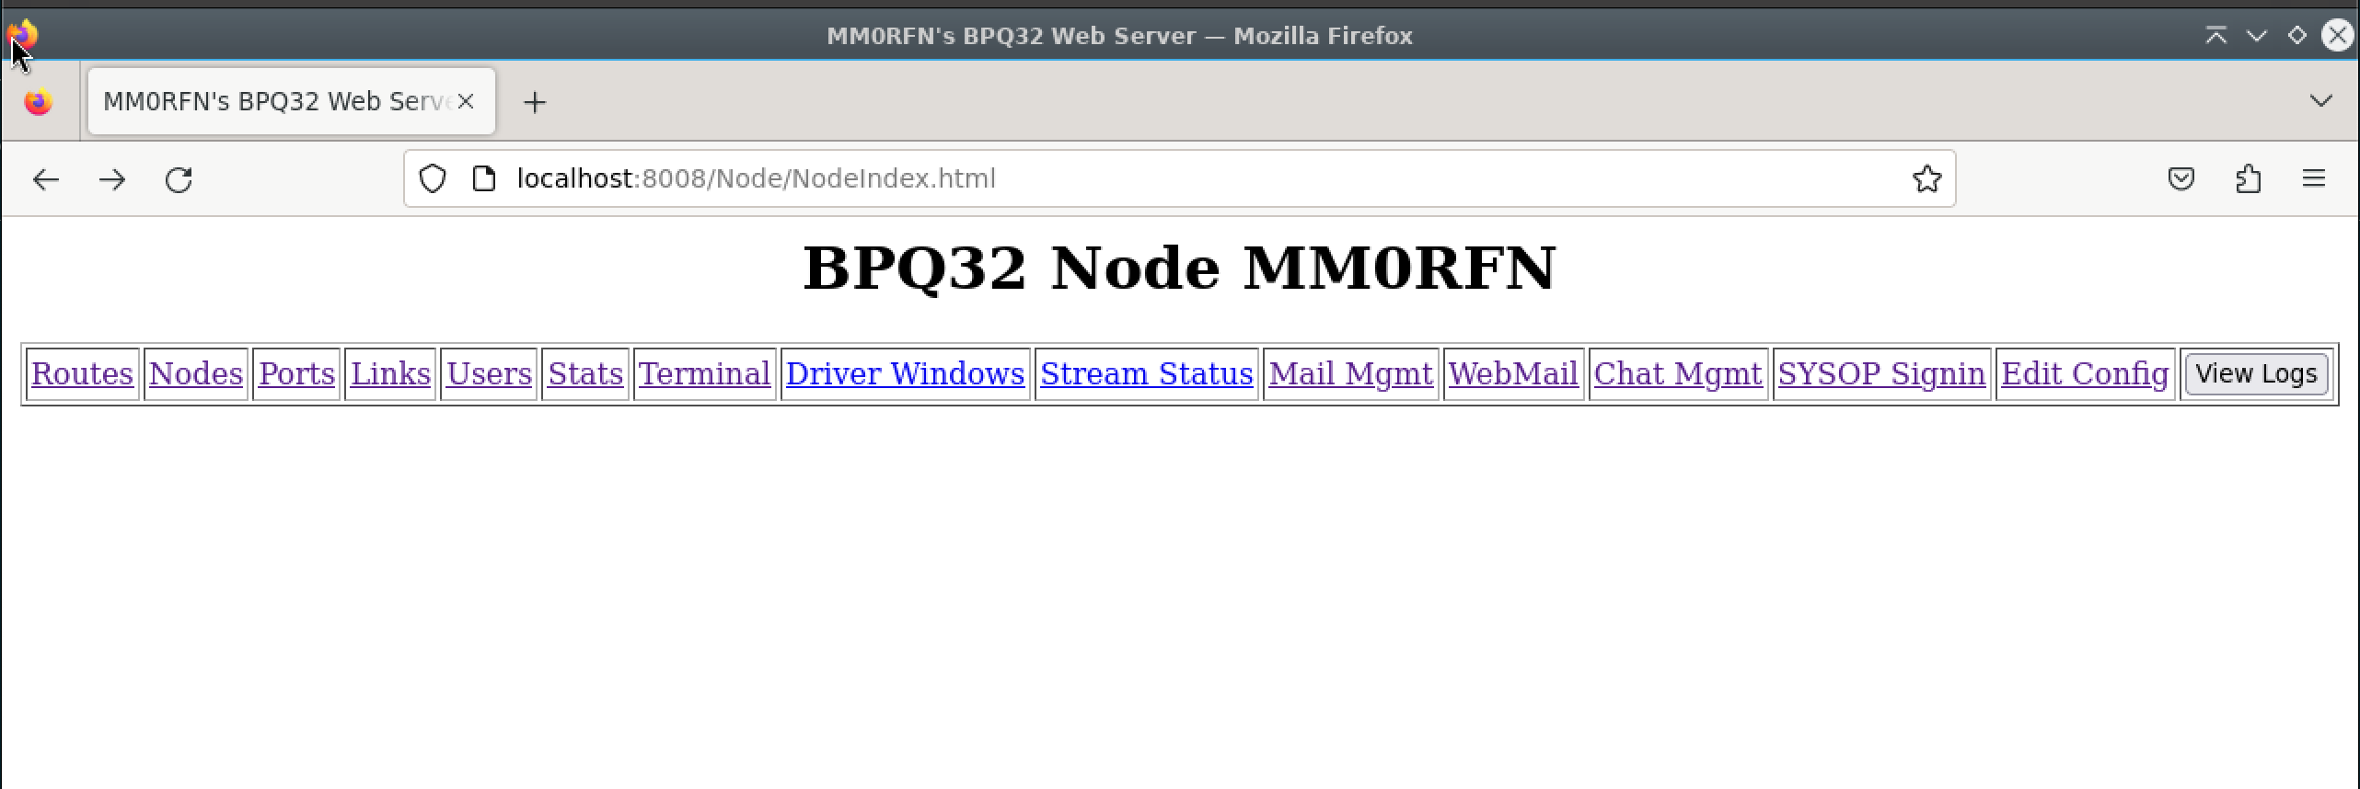Screen dimensions: 2360x789
Task: Expand the list all tabs dropdown
Action: click(x=2320, y=101)
